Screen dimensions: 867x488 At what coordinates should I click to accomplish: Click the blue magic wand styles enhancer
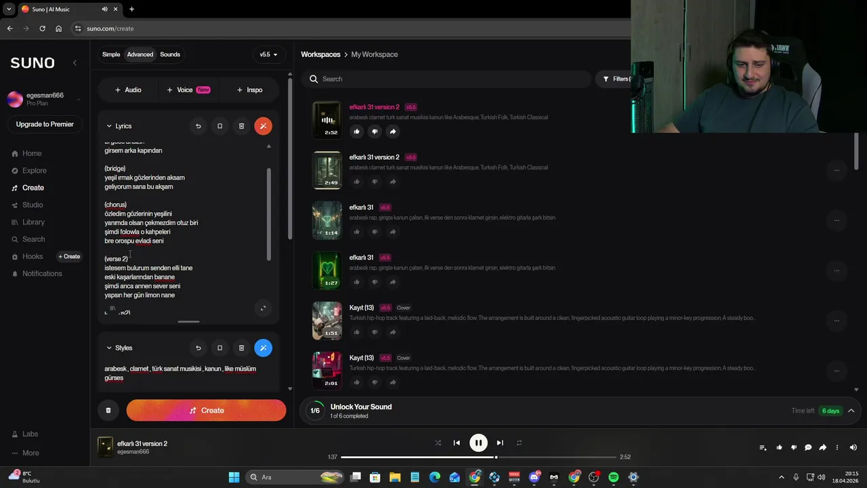tap(263, 348)
